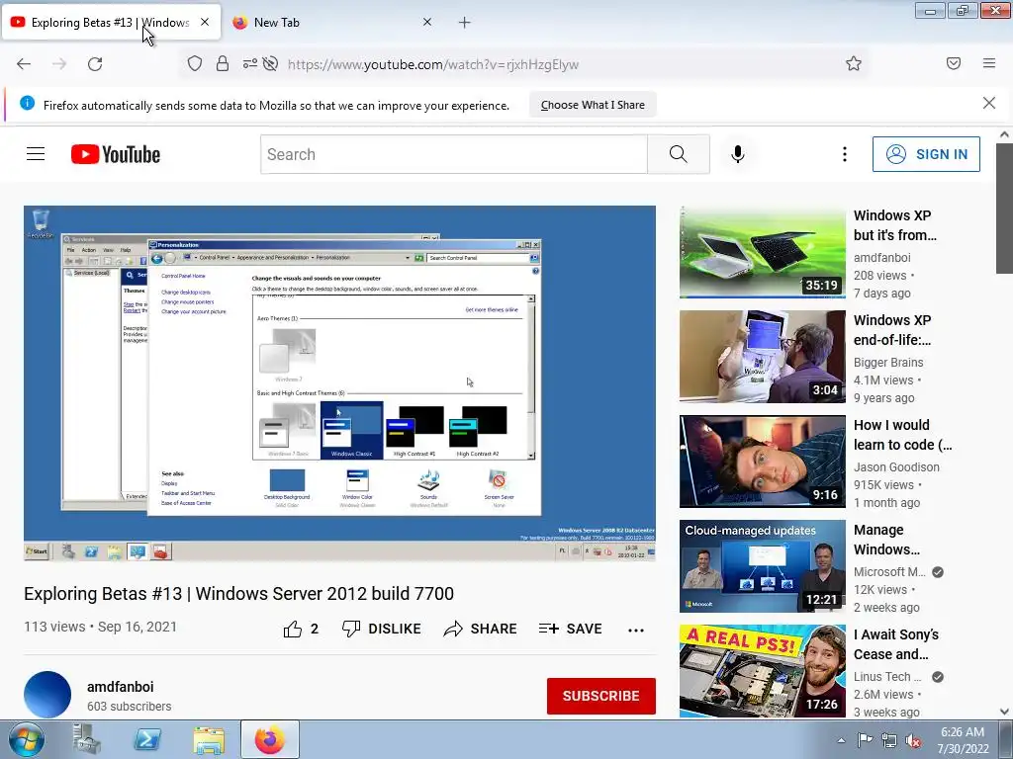1013x759 pixels.
Task: Open the Save to Pocket icon
Action: pos(954,63)
